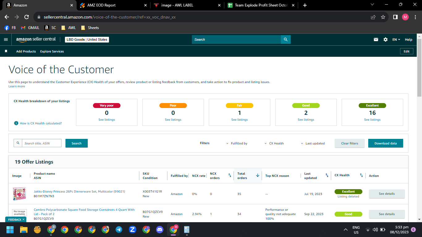Image resolution: width=422 pixels, height=237 pixels.
Task: Reload the Seller Central page
Action: [x=27, y=17]
